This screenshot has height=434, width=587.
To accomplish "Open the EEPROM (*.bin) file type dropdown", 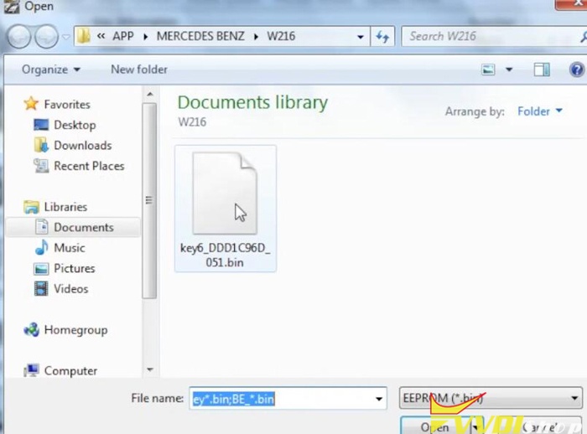I will pyautogui.click(x=491, y=399).
